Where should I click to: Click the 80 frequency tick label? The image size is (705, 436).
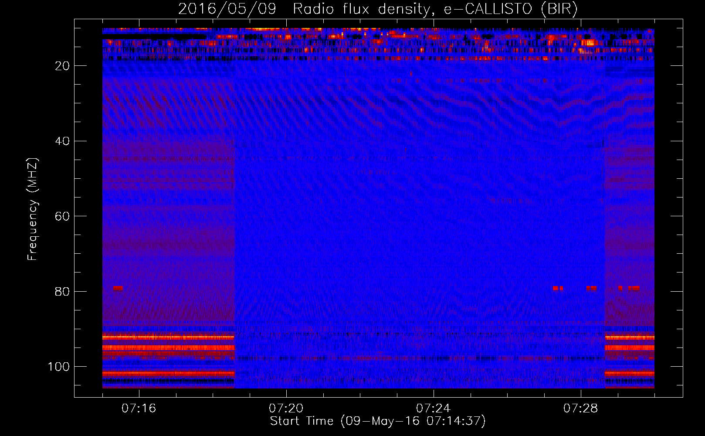[x=62, y=292]
